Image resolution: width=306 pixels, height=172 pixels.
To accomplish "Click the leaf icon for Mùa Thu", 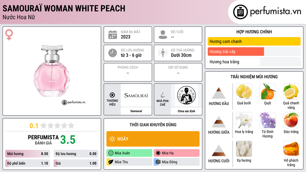I will pyautogui.click(x=111, y=162).
